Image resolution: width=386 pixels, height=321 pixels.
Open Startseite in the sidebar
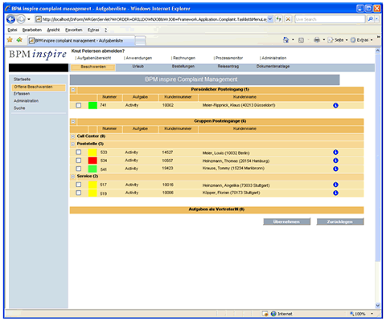(23, 79)
